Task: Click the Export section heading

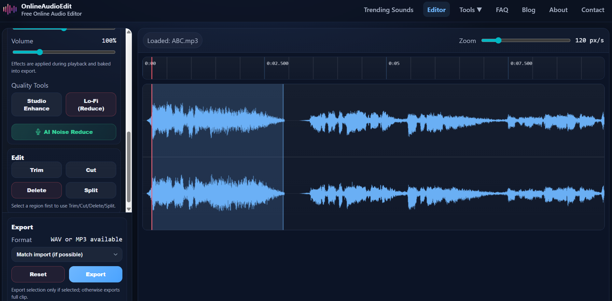Action: coord(22,227)
